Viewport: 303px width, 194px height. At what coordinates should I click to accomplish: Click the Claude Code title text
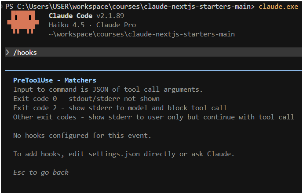(x=70, y=16)
